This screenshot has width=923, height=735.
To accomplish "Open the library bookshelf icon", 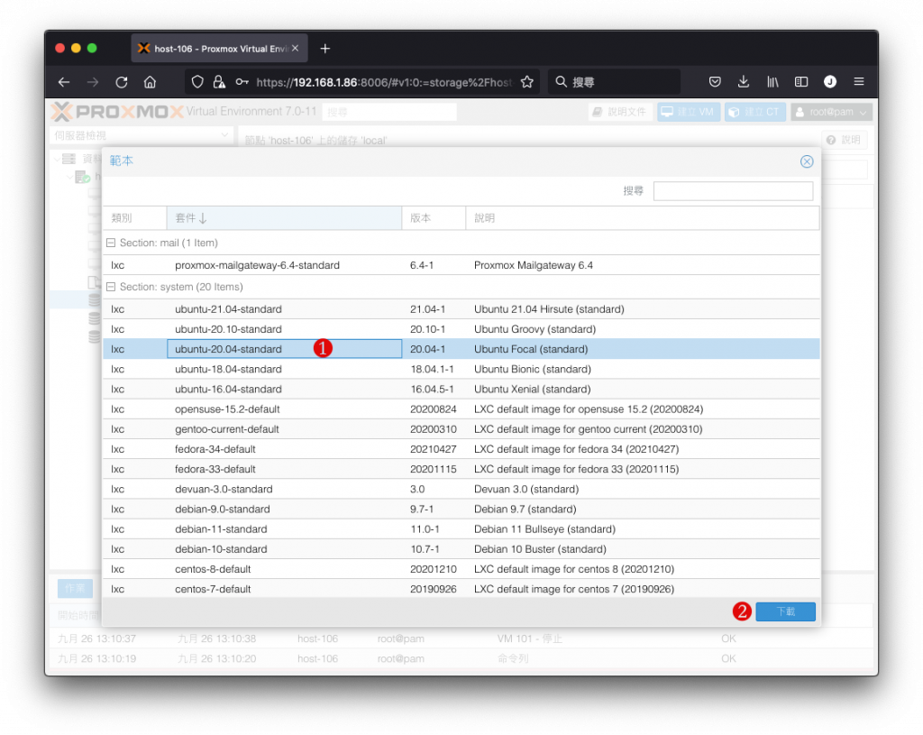I will pyautogui.click(x=772, y=82).
